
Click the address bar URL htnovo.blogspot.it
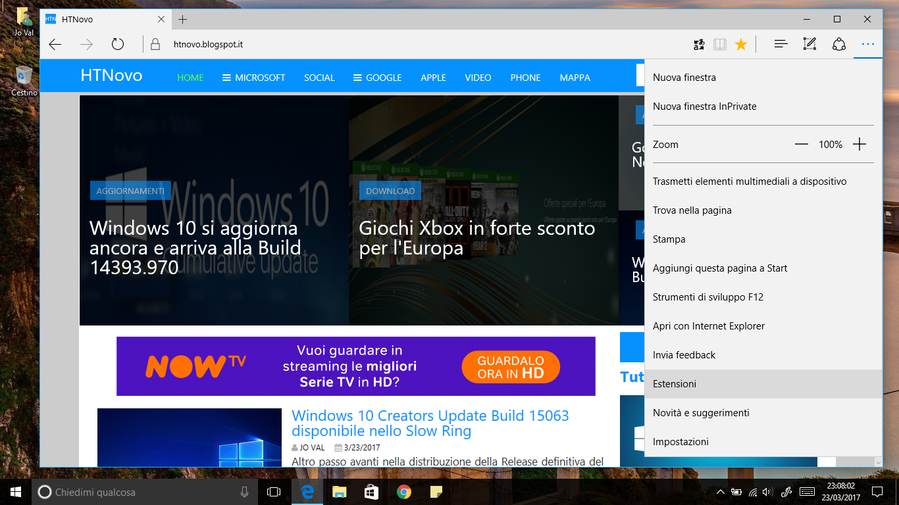pyautogui.click(x=209, y=45)
